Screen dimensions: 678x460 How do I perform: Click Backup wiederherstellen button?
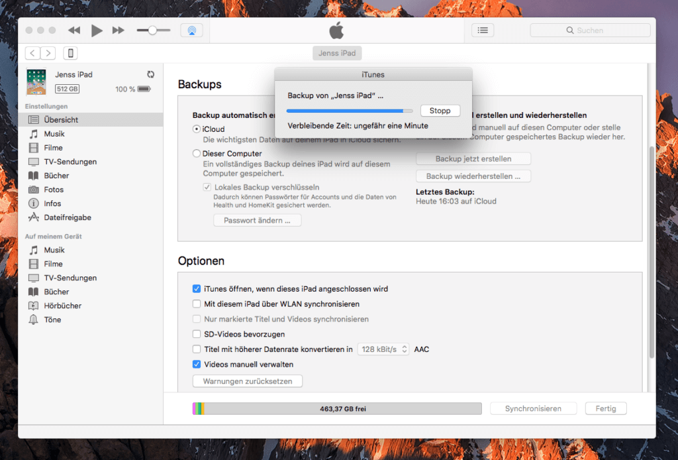[x=473, y=176]
